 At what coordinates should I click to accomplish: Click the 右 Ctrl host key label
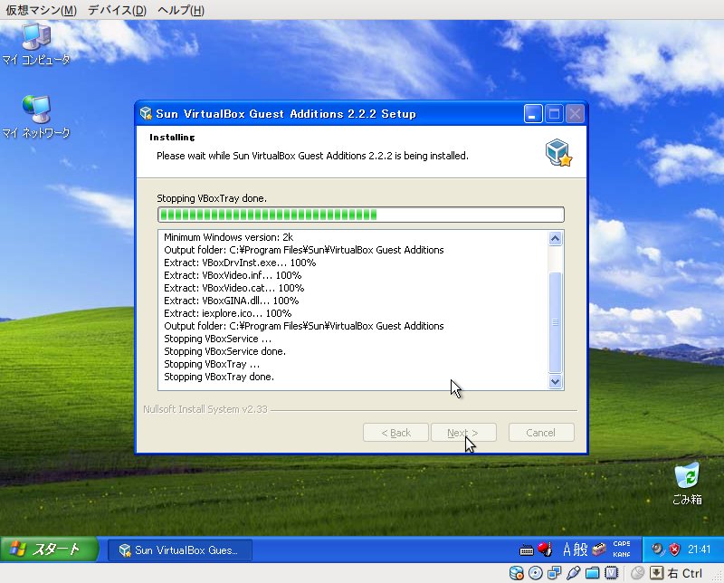685,573
